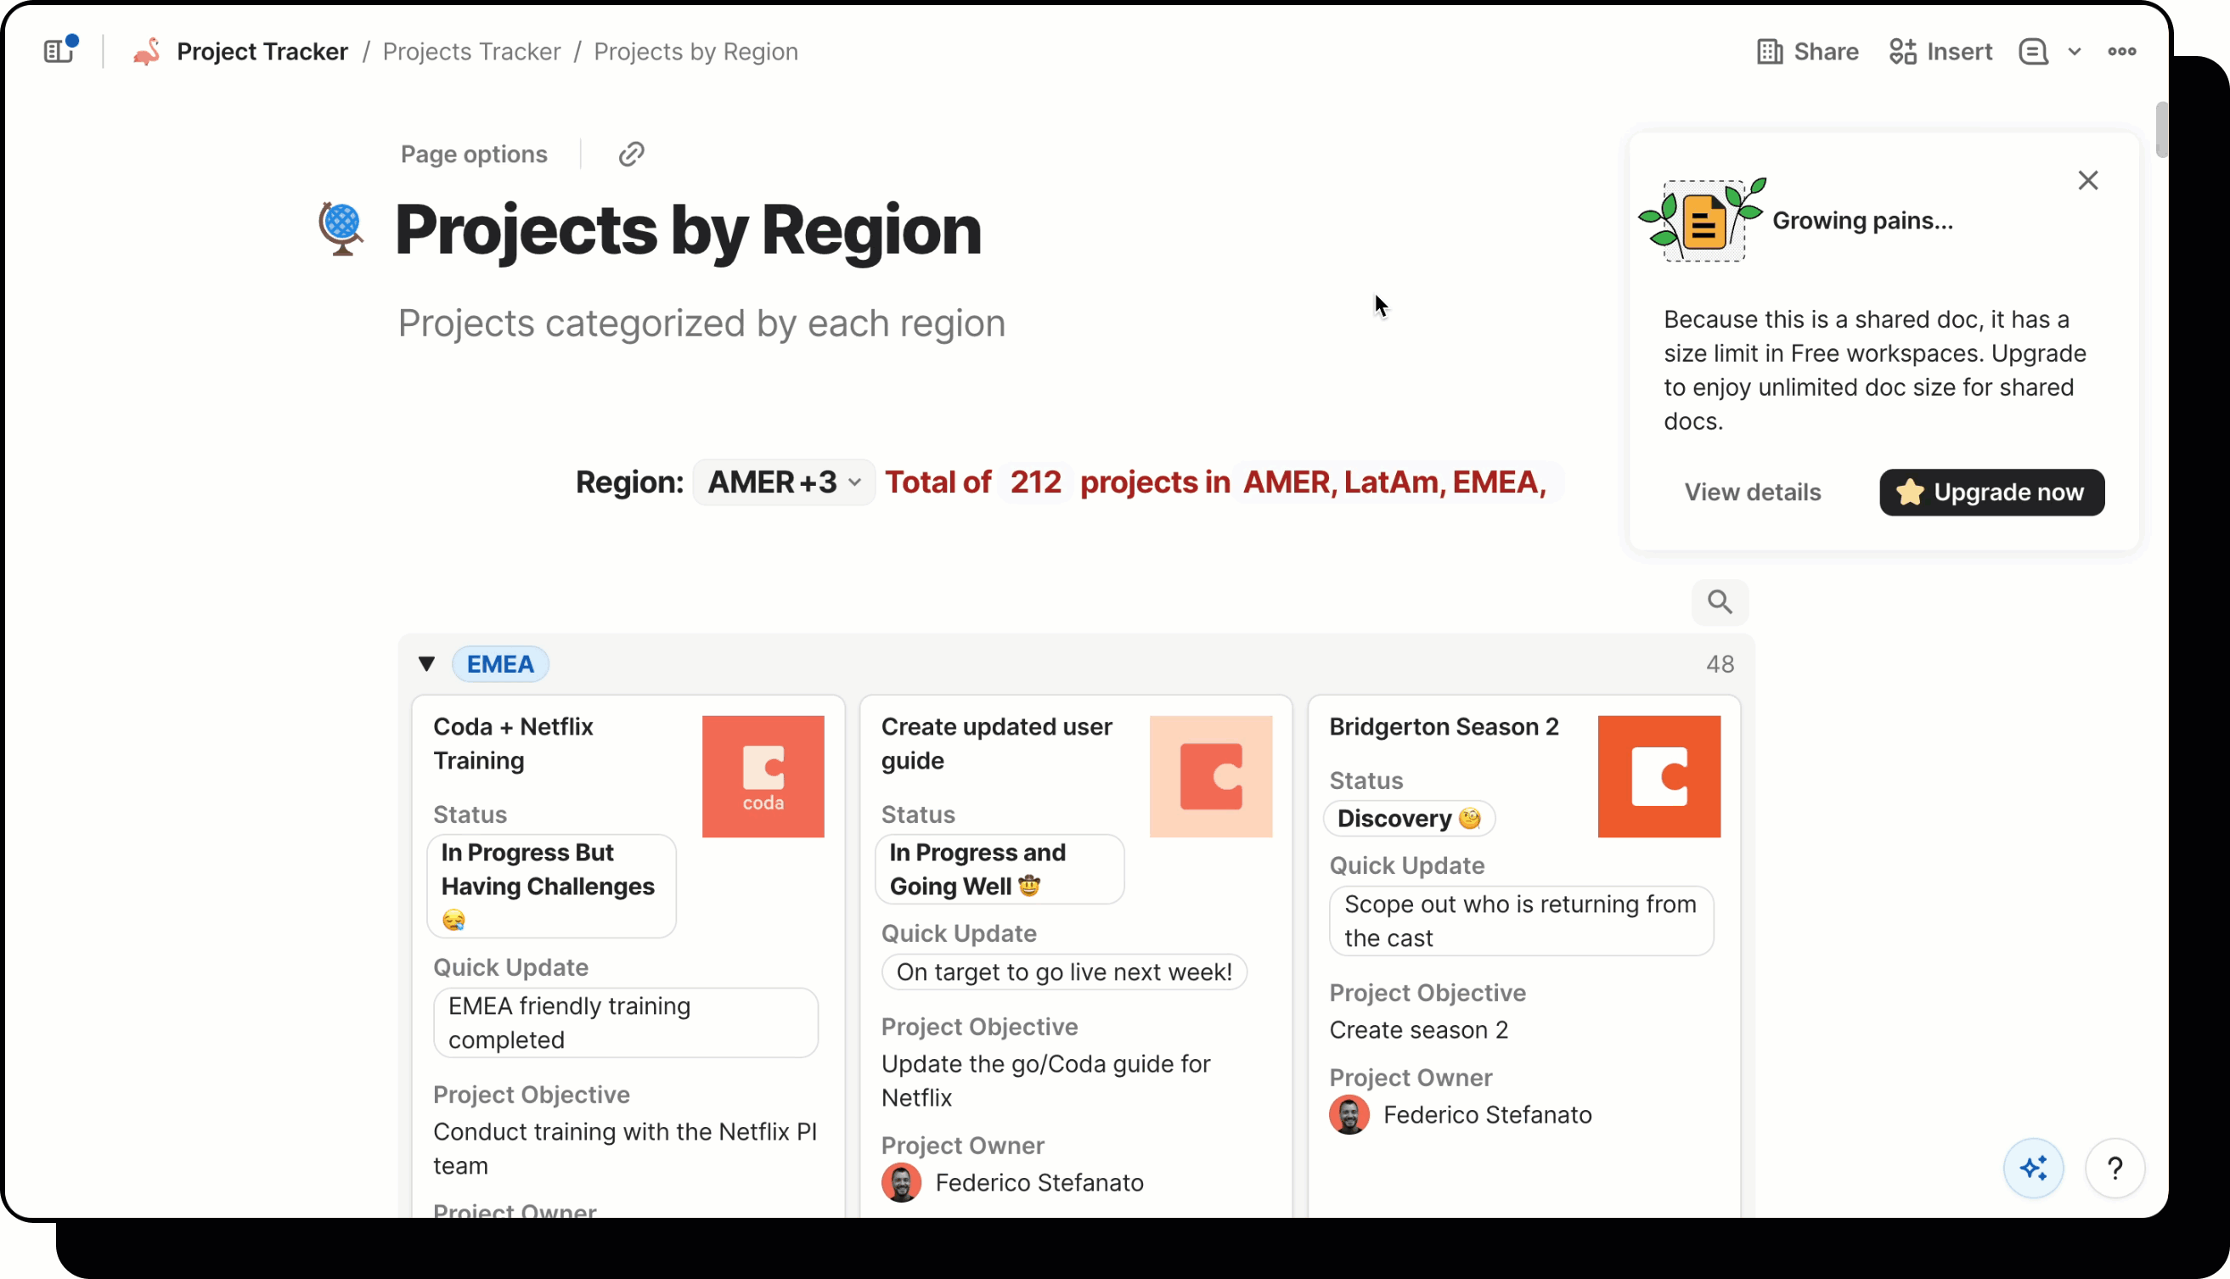Open the three-dot more options menu
Screen dimensions: 2230x1279
[2121, 51]
